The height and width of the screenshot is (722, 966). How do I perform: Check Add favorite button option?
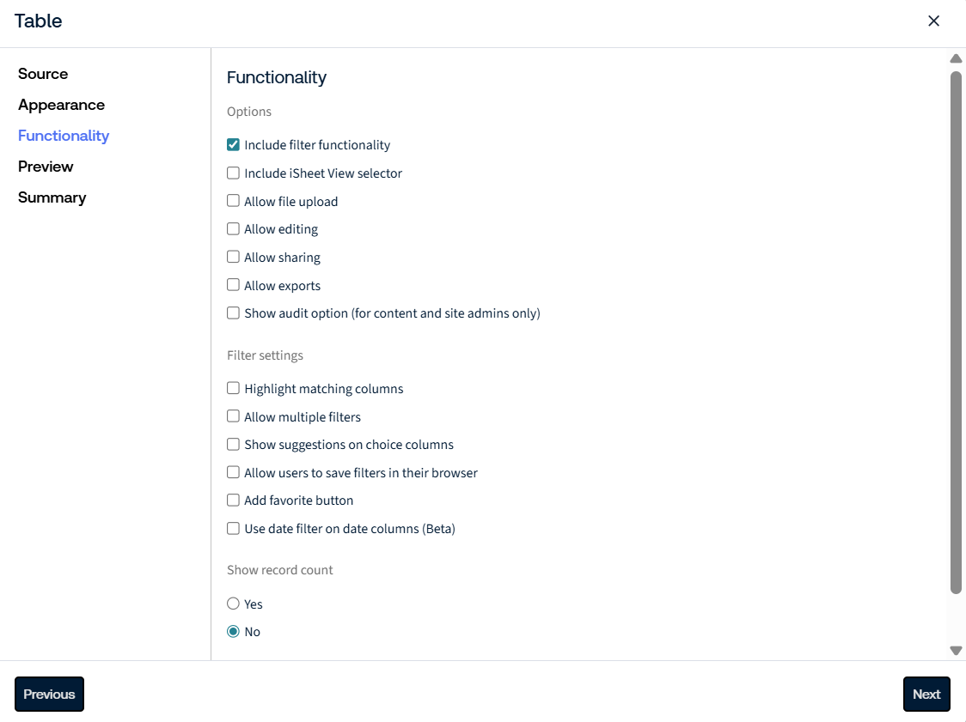233,501
